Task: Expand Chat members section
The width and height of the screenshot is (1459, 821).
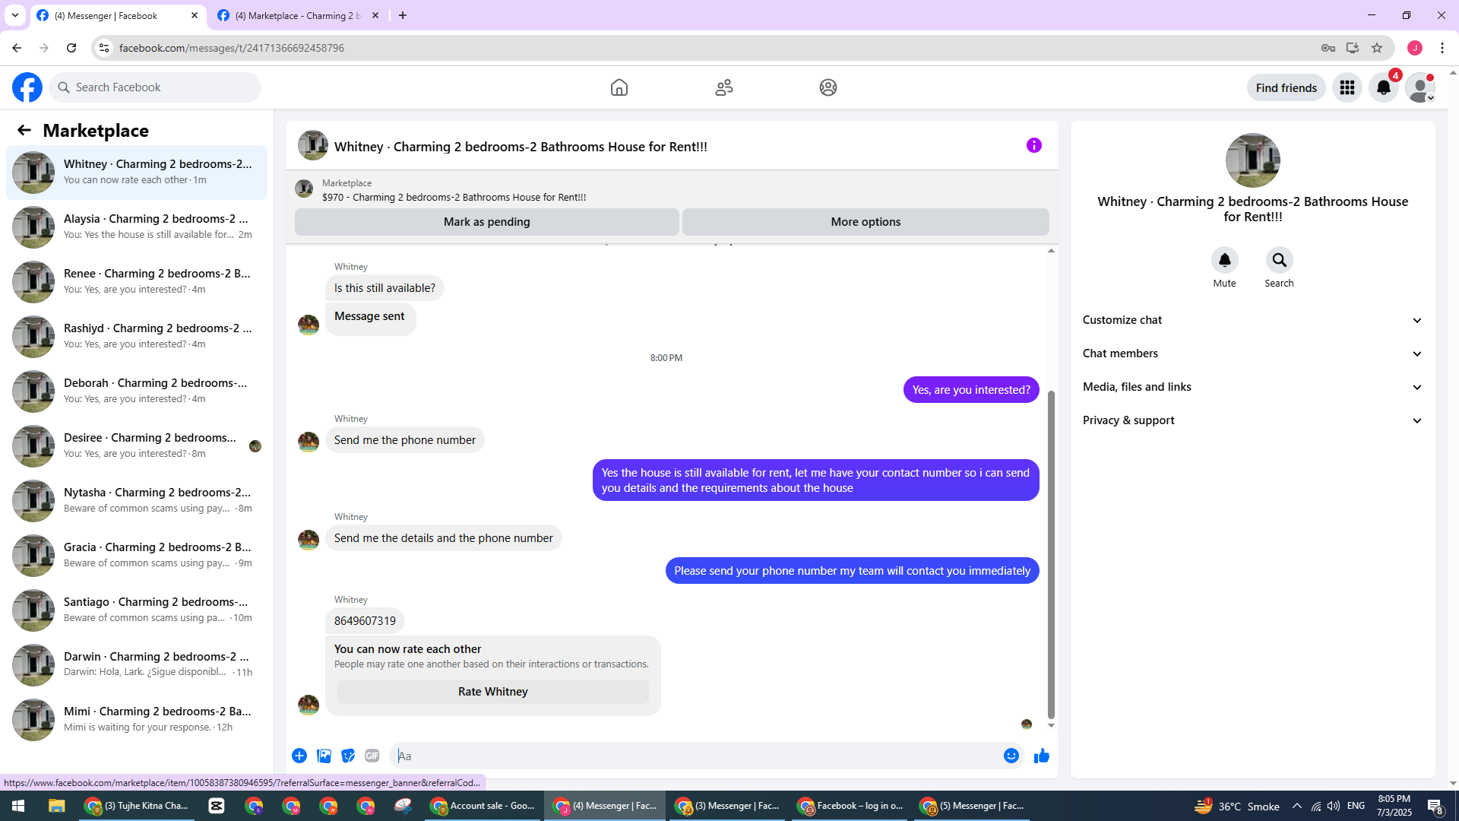Action: pos(1252,353)
